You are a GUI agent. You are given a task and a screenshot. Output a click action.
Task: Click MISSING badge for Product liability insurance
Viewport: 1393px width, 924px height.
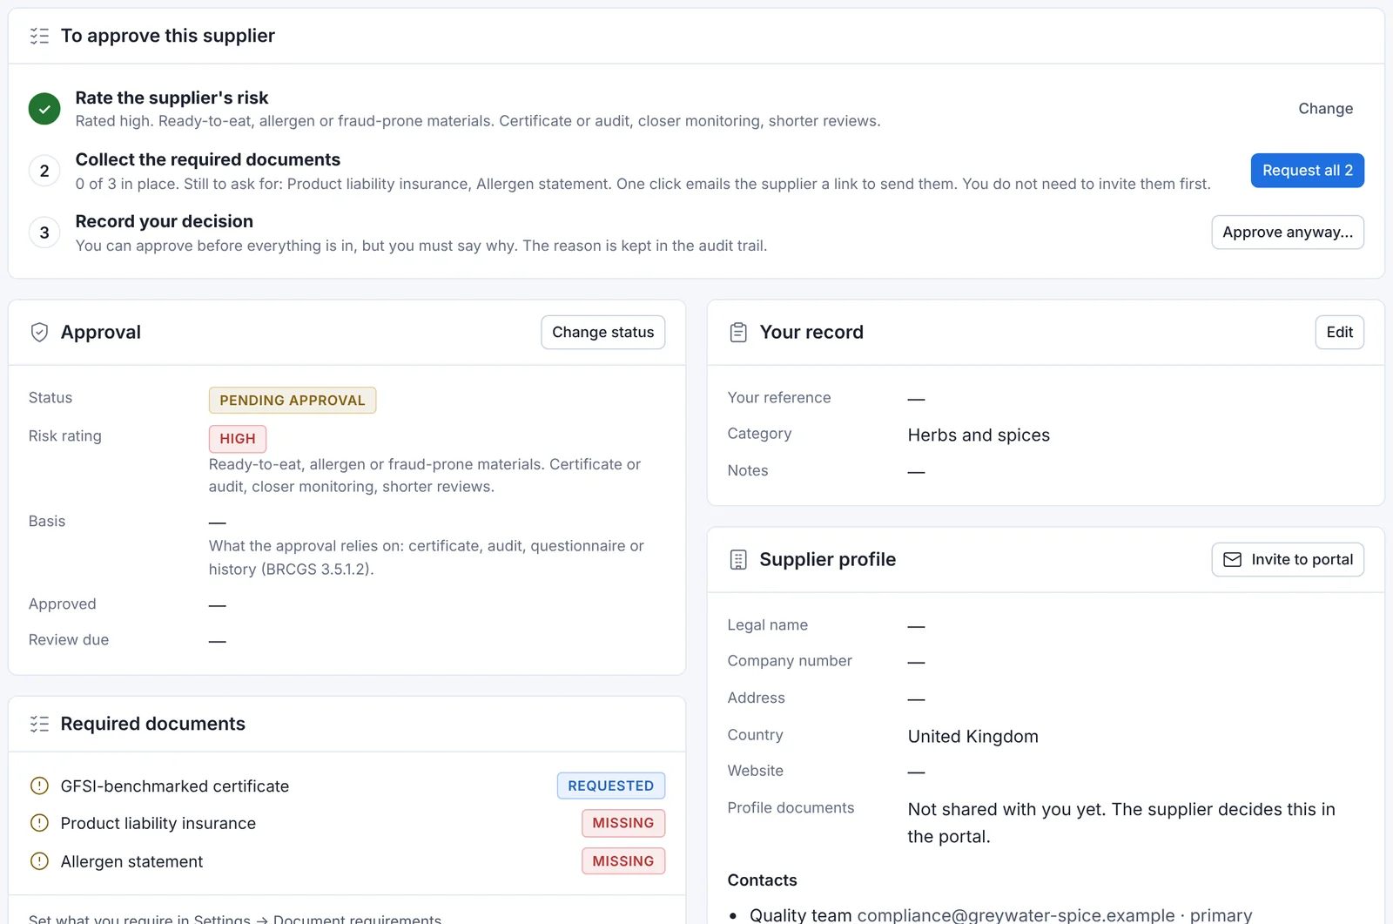coord(623,823)
